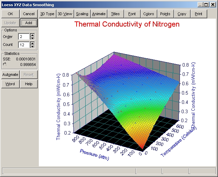Increase the Order value with up arrow
The height and width of the screenshot is (177, 218).
tap(32, 35)
